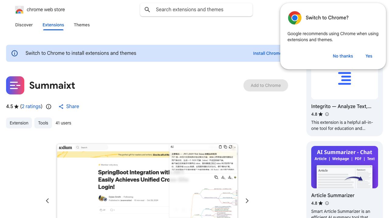Click the Add to Chrome button

tap(266, 85)
